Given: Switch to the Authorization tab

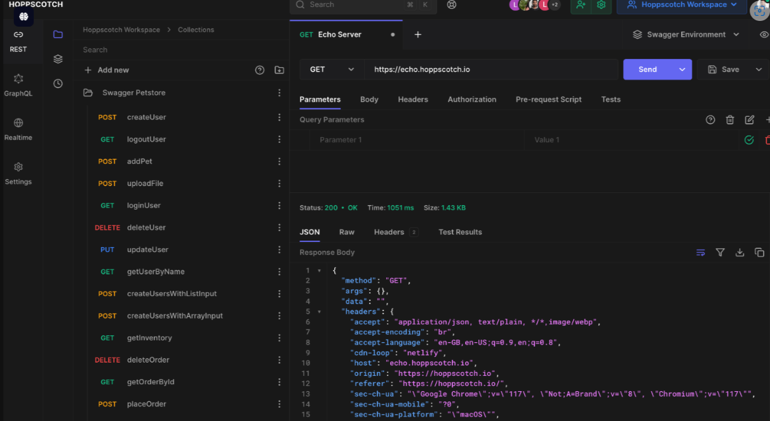Looking at the screenshot, I should [x=471, y=100].
